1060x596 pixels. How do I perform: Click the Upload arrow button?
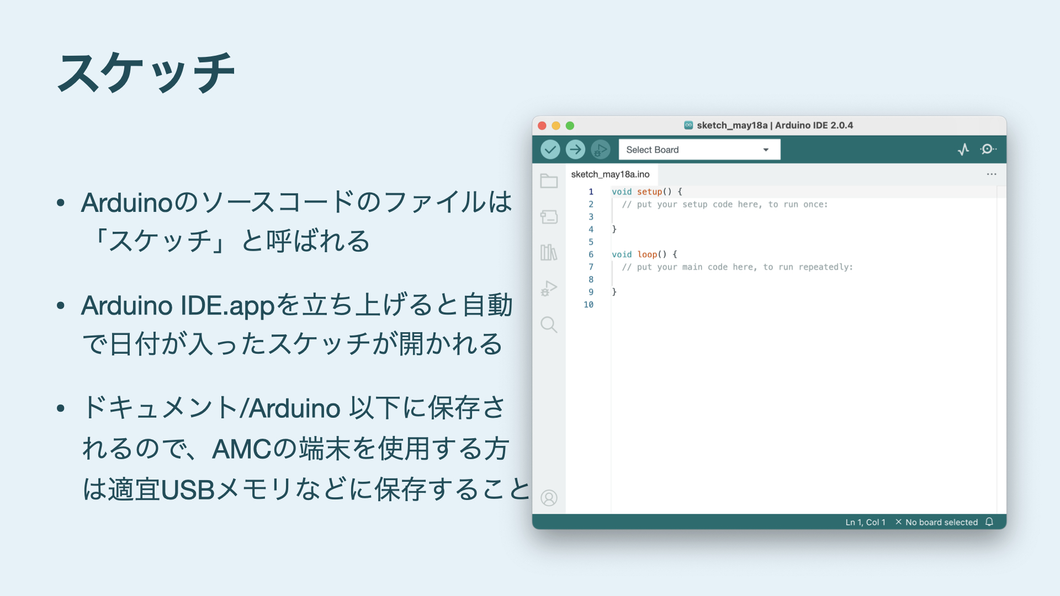click(x=575, y=150)
